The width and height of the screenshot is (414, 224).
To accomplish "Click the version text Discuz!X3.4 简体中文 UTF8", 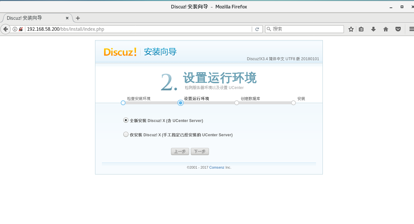I will coord(283,59).
